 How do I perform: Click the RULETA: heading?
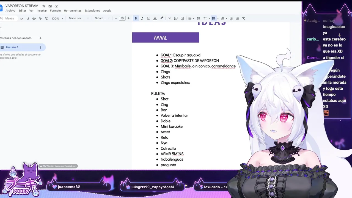point(158,94)
